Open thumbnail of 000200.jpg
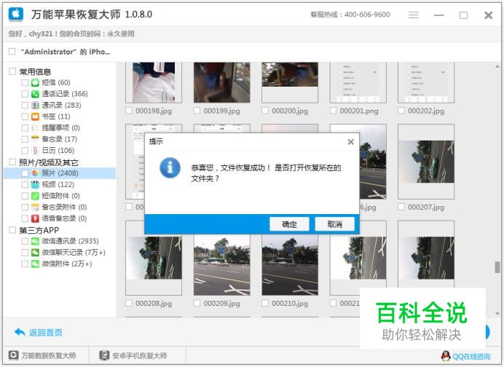 (x=290, y=82)
